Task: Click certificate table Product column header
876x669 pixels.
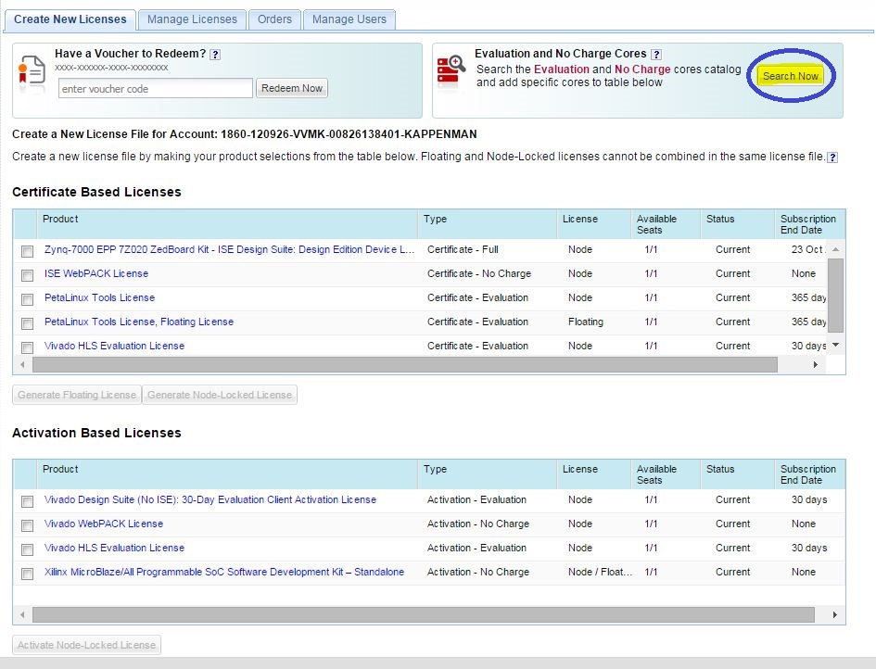Action: (227, 224)
